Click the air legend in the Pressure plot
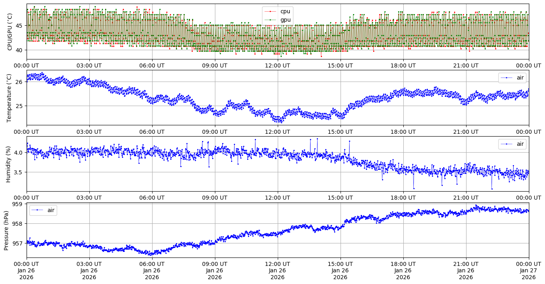 [x=43, y=210]
